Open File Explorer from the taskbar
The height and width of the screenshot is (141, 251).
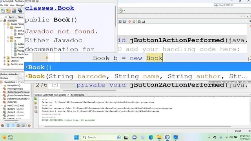pos(159,137)
